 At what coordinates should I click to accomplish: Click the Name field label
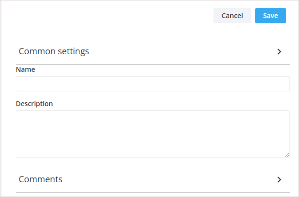pos(25,69)
